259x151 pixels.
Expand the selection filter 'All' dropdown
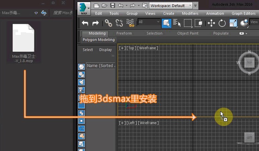click(149, 22)
